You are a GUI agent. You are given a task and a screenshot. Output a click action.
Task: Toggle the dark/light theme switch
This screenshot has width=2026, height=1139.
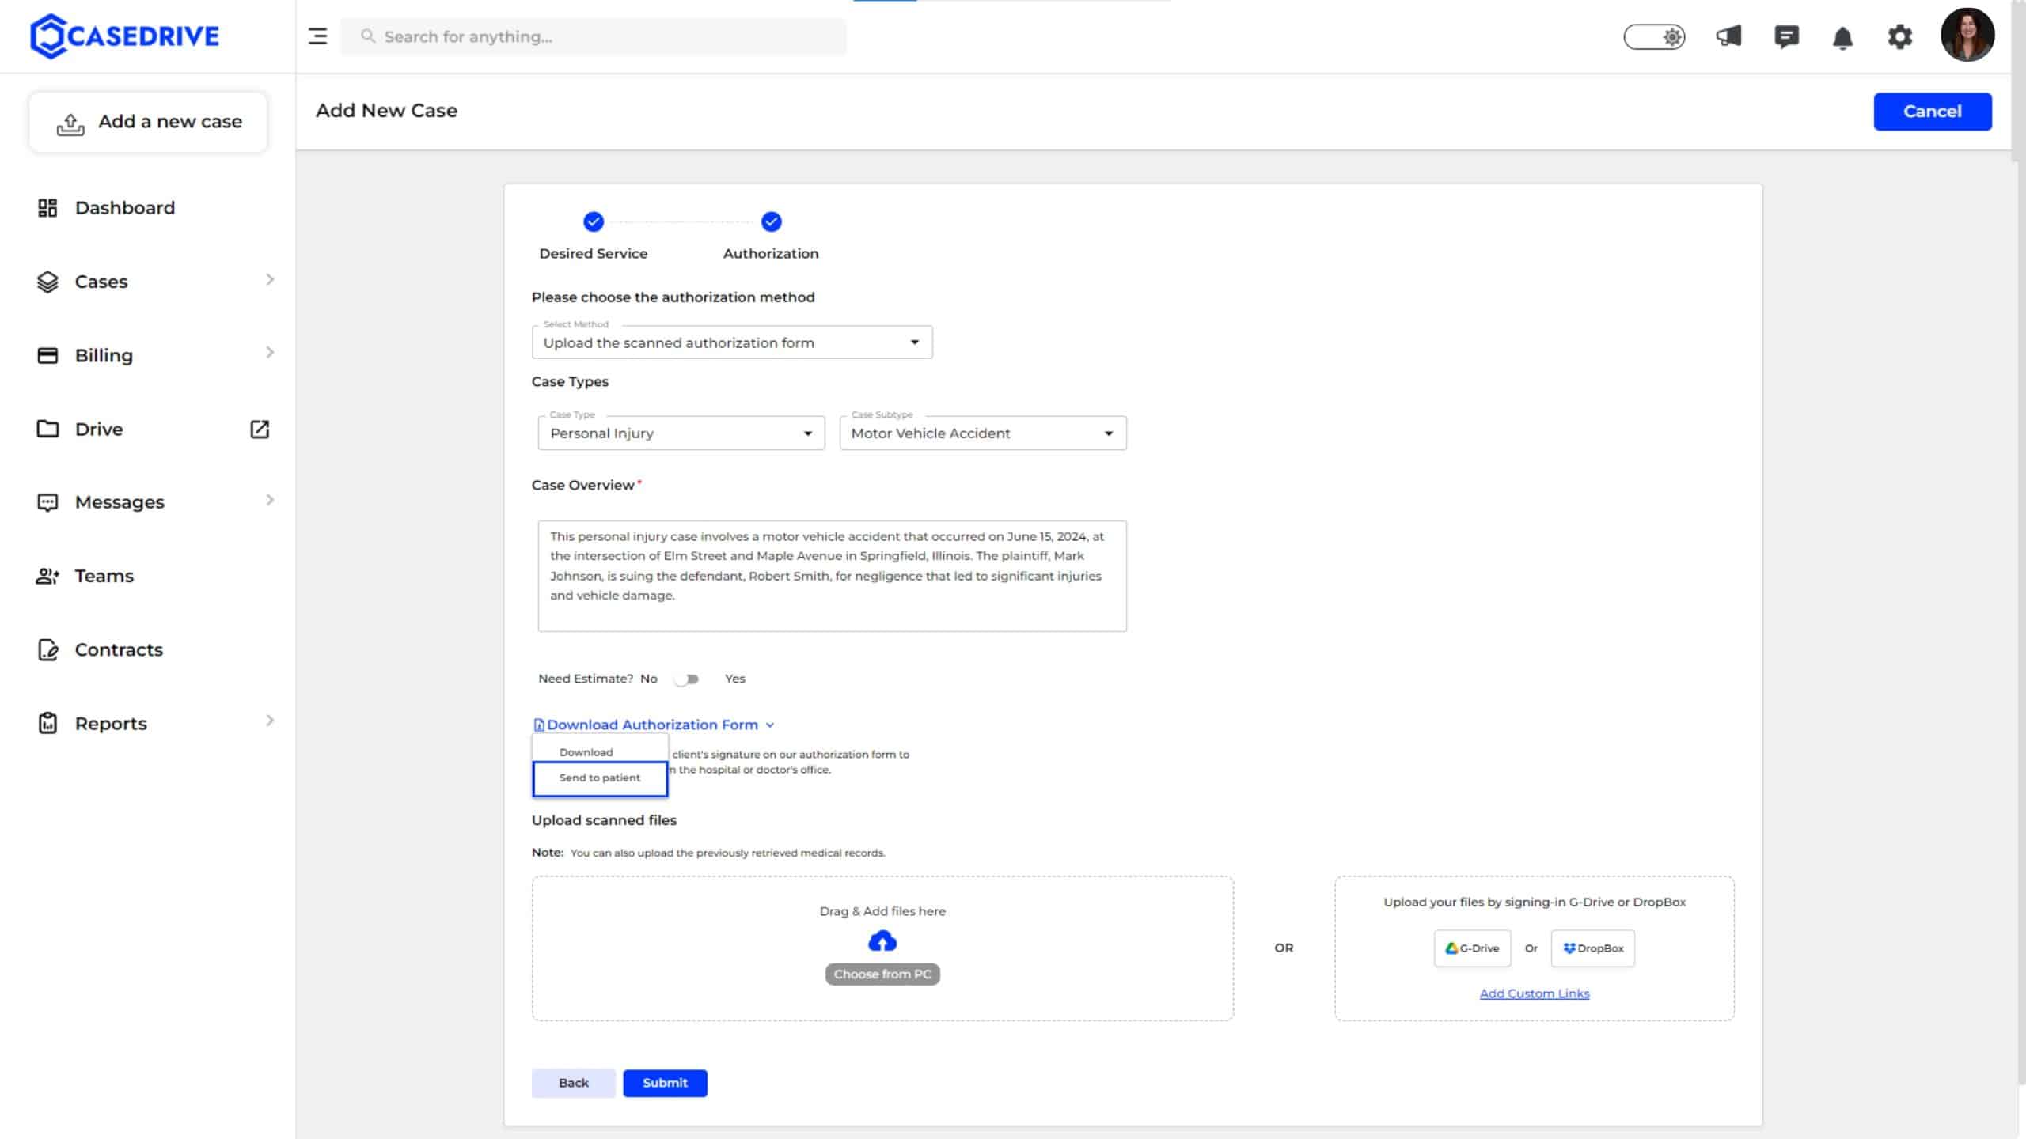point(1655,36)
